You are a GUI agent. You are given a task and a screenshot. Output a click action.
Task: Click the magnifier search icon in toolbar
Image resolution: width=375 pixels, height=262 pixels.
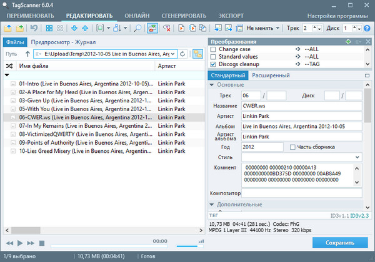137,28
